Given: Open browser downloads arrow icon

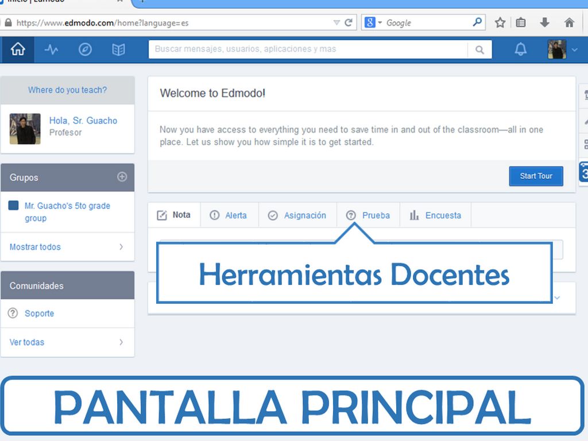Looking at the screenshot, I should point(544,22).
